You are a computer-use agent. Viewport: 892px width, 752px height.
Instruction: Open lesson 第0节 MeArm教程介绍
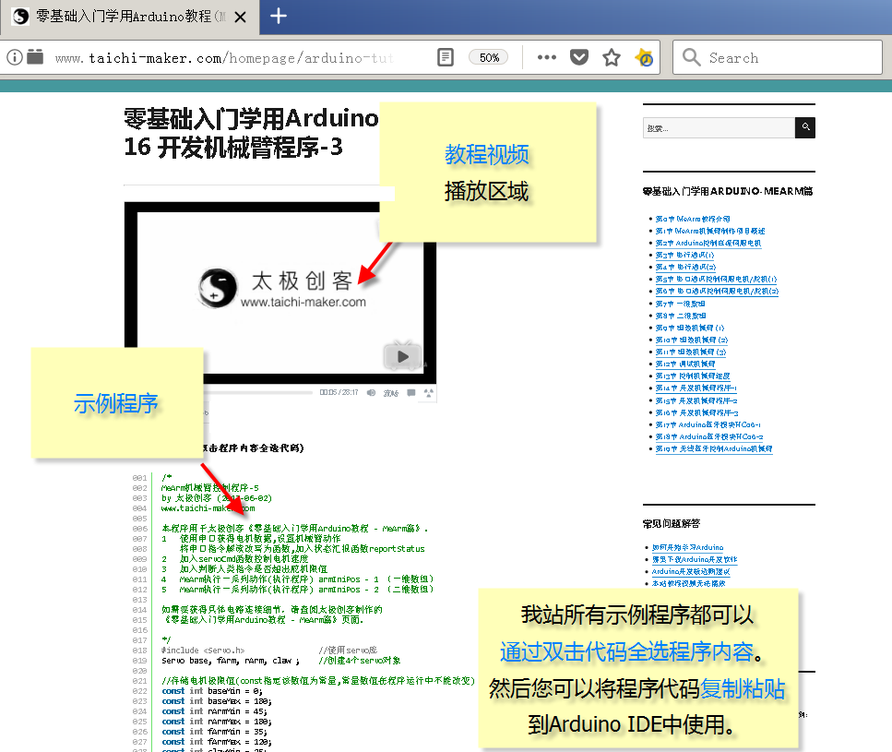(693, 219)
